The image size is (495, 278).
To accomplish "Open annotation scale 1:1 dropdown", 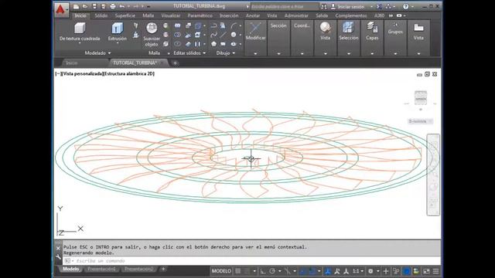I will point(357,271).
